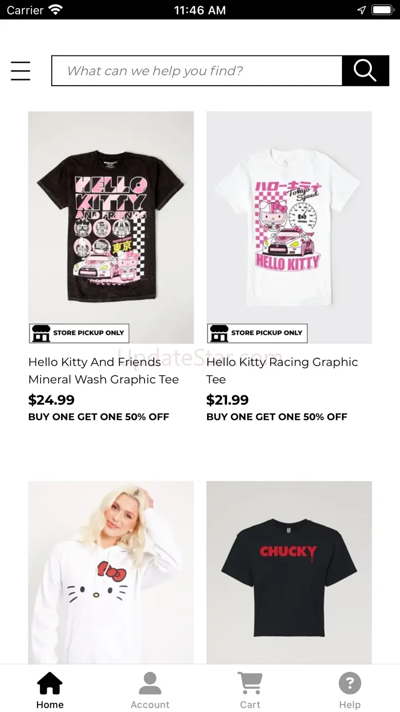Go to the Home tab
400x712 pixels.
click(50, 690)
